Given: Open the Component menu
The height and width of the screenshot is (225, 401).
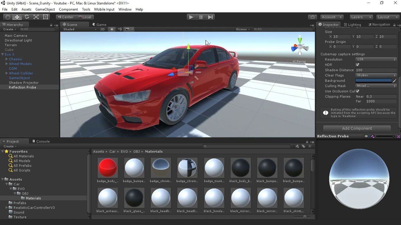Looking at the screenshot, I should tap(68, 9).
